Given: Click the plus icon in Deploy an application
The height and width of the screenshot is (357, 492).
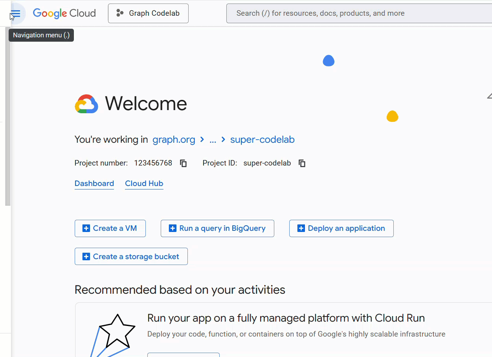Looking at the screenshot, I should [301, 228].
